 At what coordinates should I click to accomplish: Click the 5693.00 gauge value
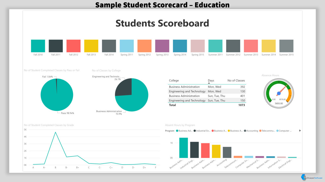279,103
